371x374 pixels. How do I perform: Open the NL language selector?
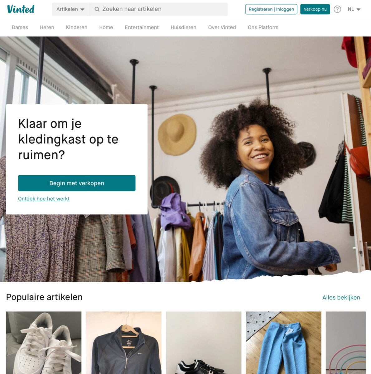pos(354,9)
